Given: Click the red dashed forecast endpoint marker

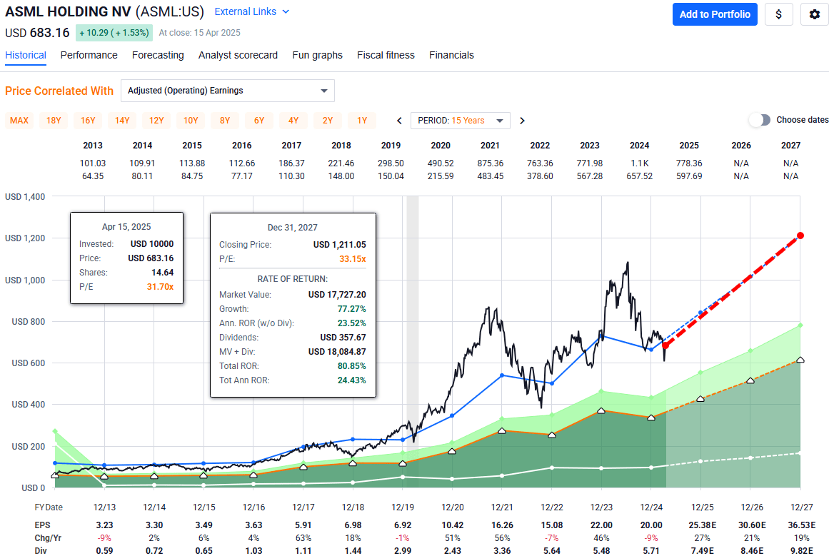Looking at the screenshot, I should (x=800, y=236).
